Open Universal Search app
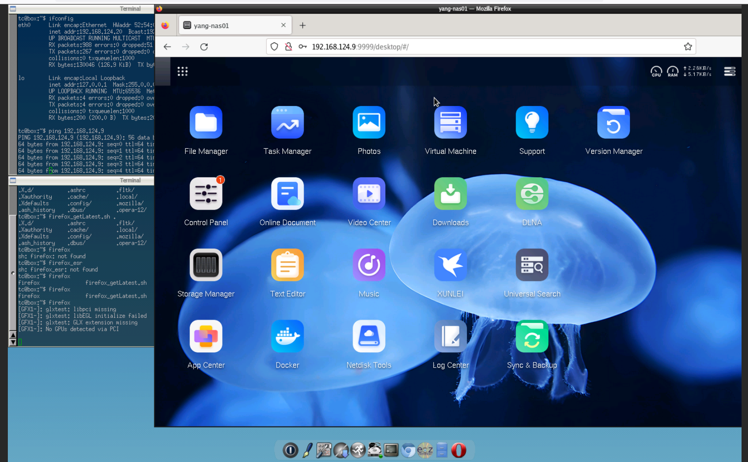The width and height of the screenshot is (748, 462). (532, 265)
